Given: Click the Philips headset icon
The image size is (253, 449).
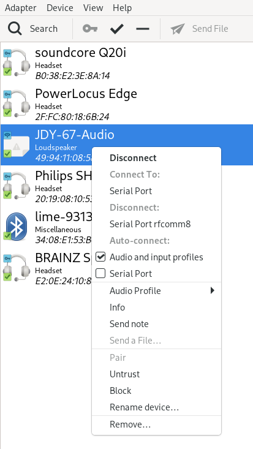Looking at the screenshot, I should pyautogui.click(x=17, y=186).
